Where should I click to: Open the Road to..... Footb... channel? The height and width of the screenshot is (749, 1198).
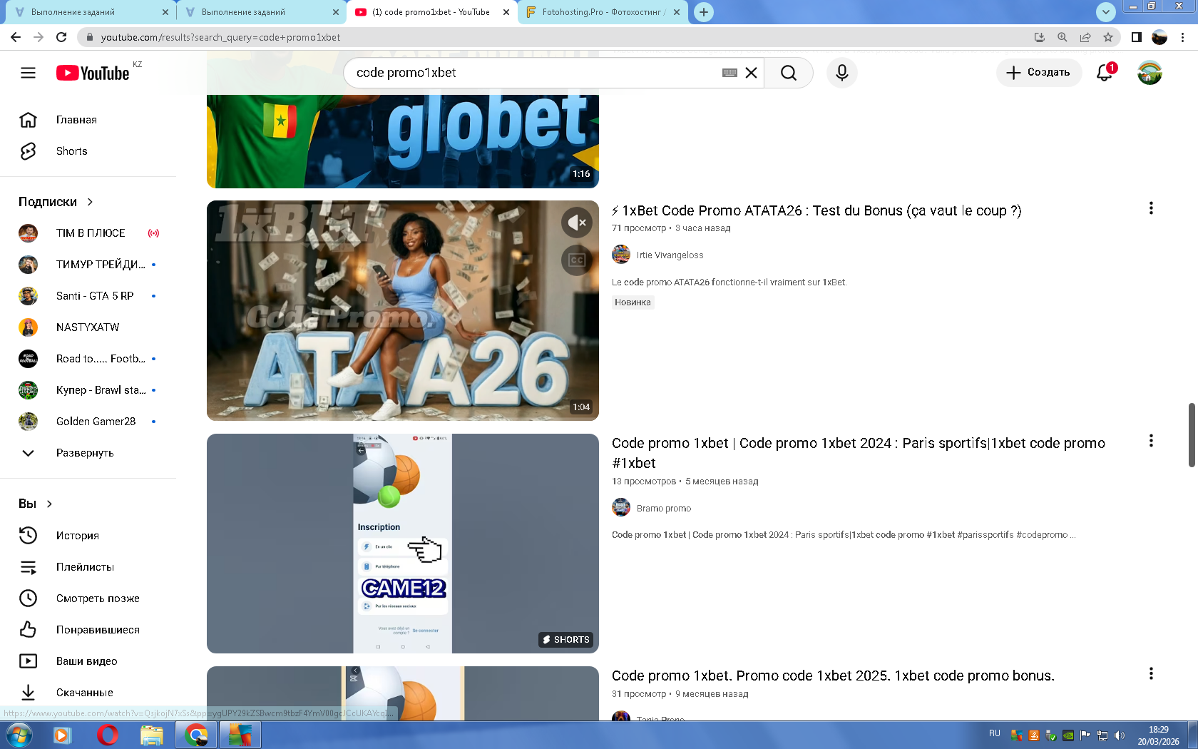coord(88,359)
